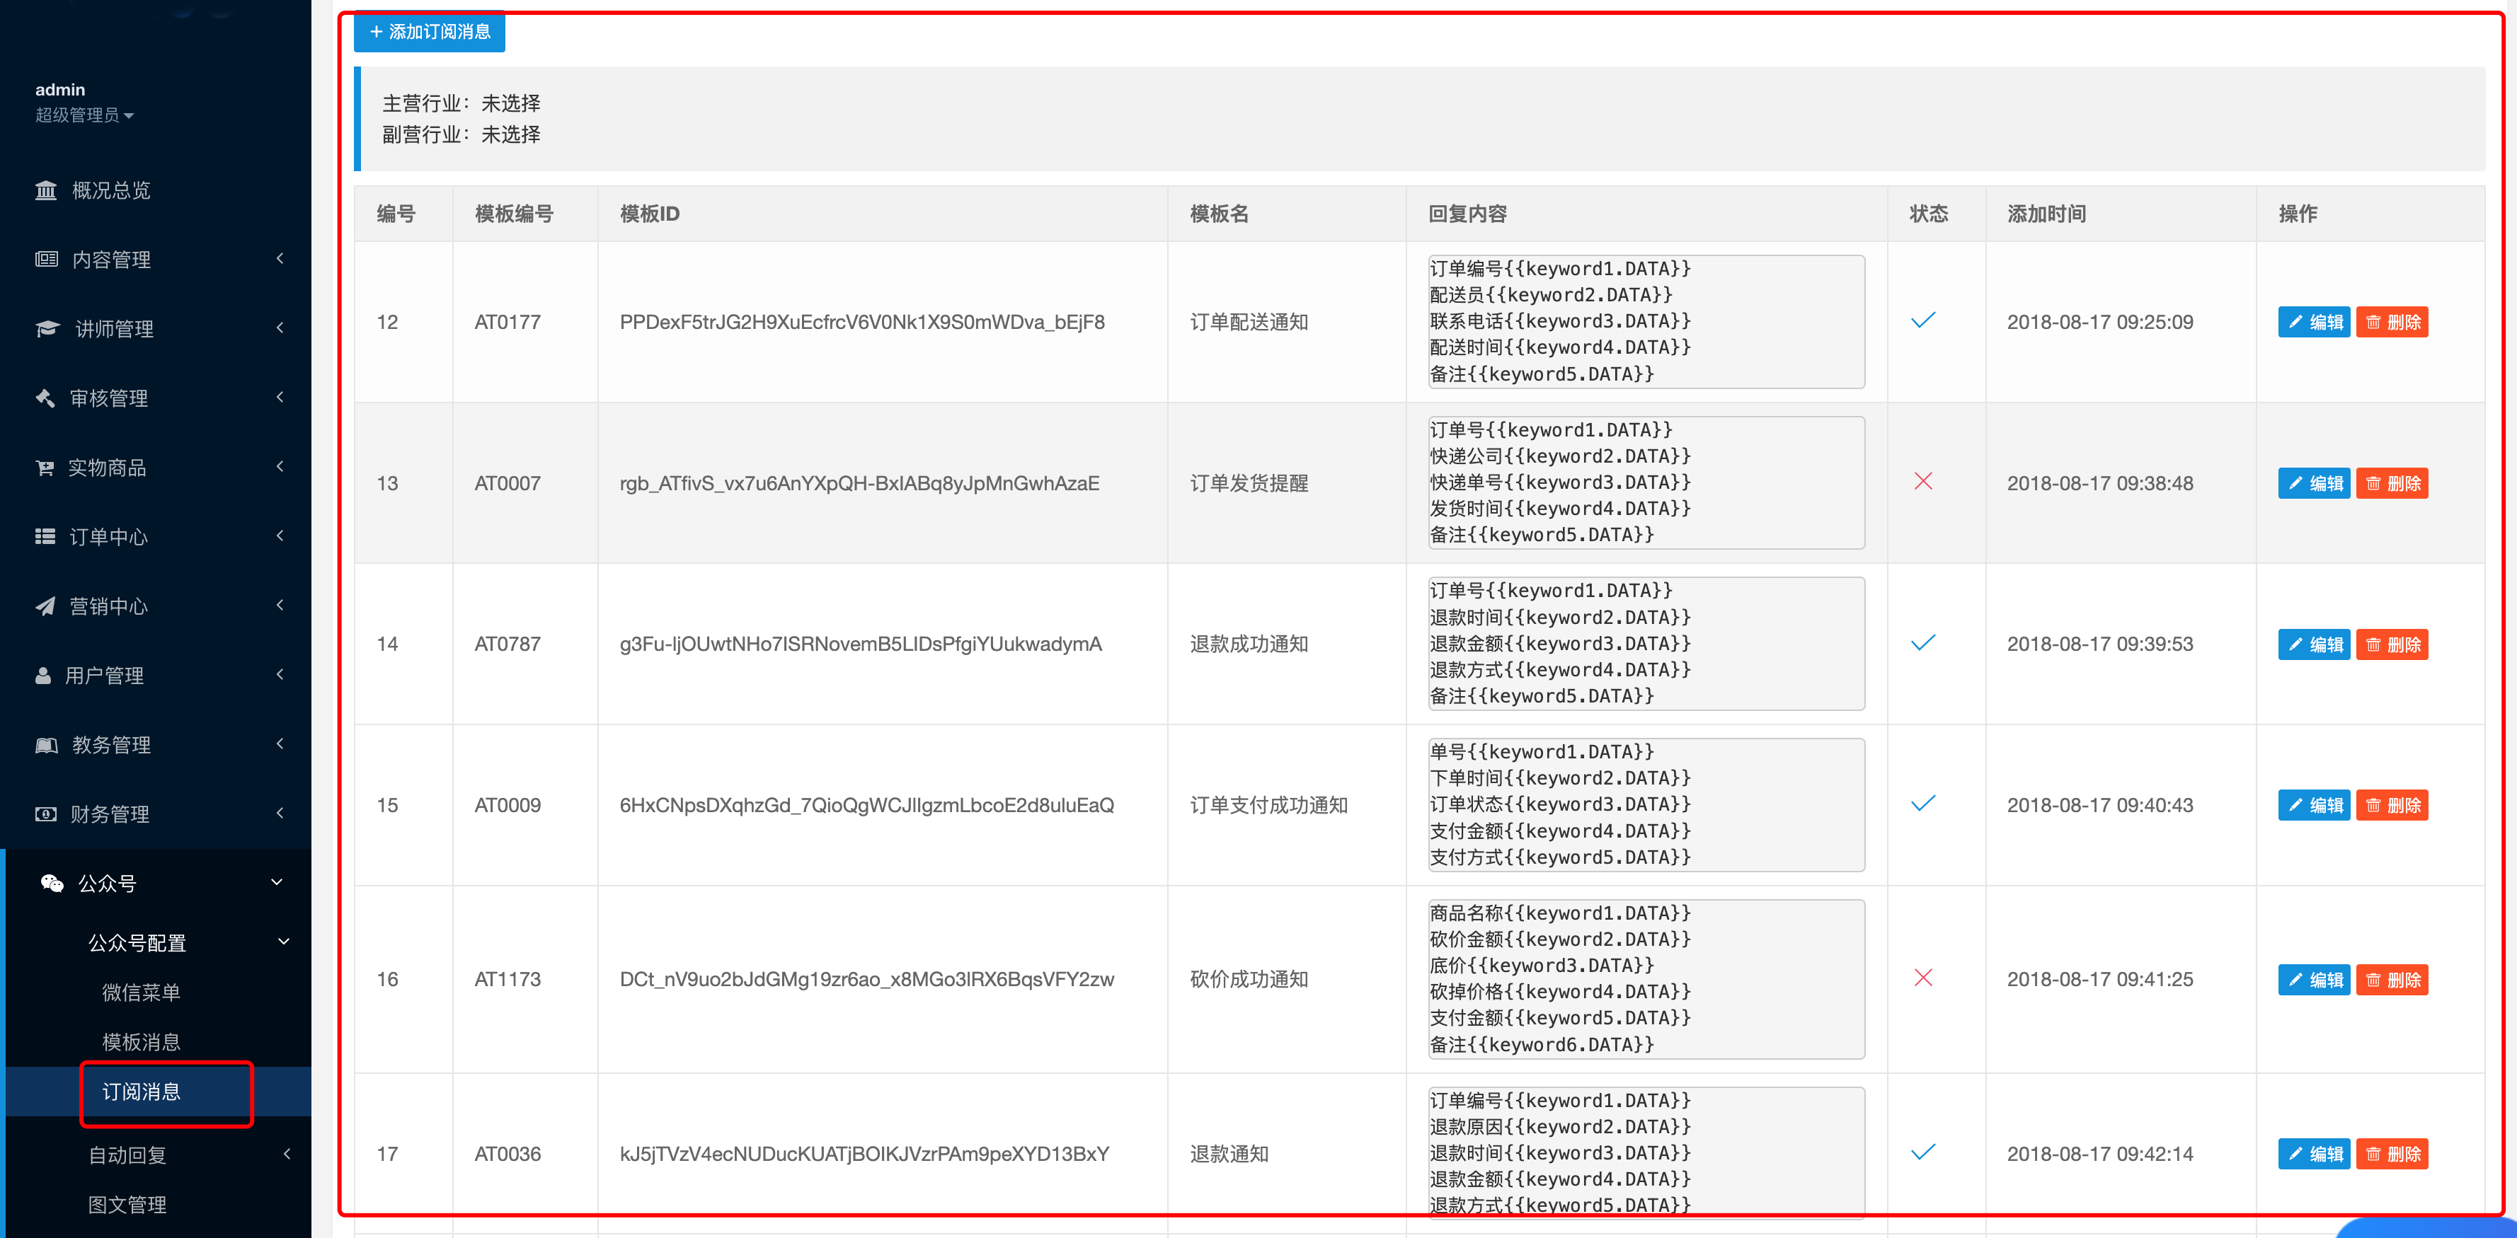Viewport: 2517px width, 1238px height.
Task: Open the 自动回复 menu item
Action: pos(127,1155)
